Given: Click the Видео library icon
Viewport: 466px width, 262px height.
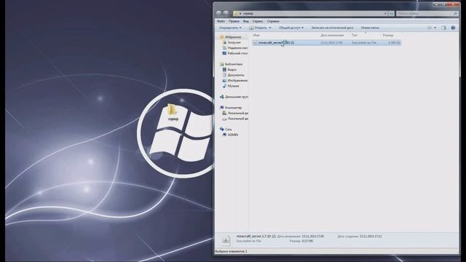Looking at the screenshot, I should coord(225,70).
